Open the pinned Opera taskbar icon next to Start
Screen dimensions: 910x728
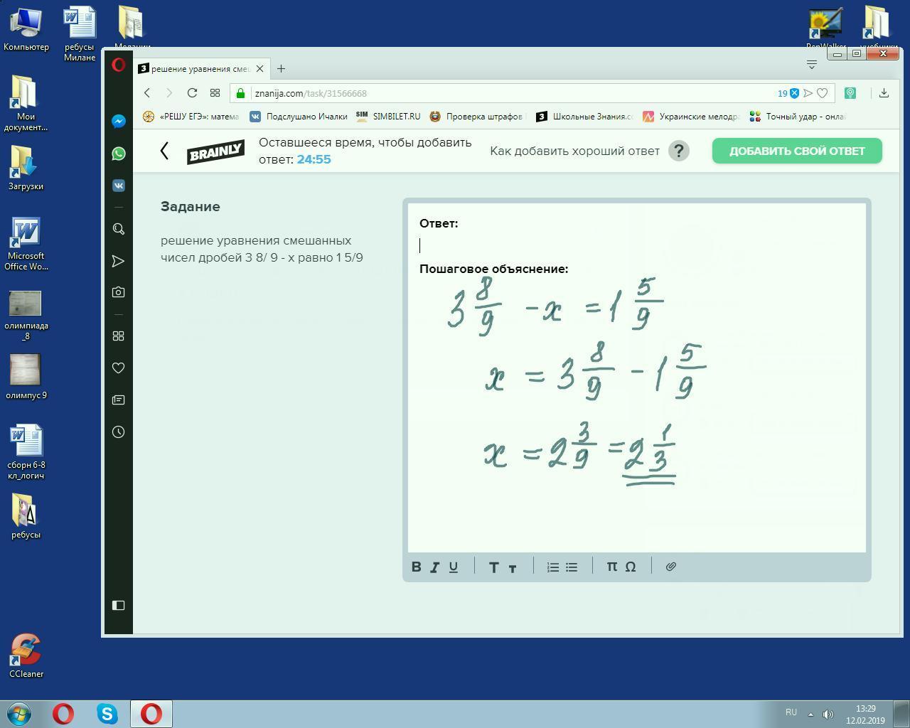coord(63,713)
